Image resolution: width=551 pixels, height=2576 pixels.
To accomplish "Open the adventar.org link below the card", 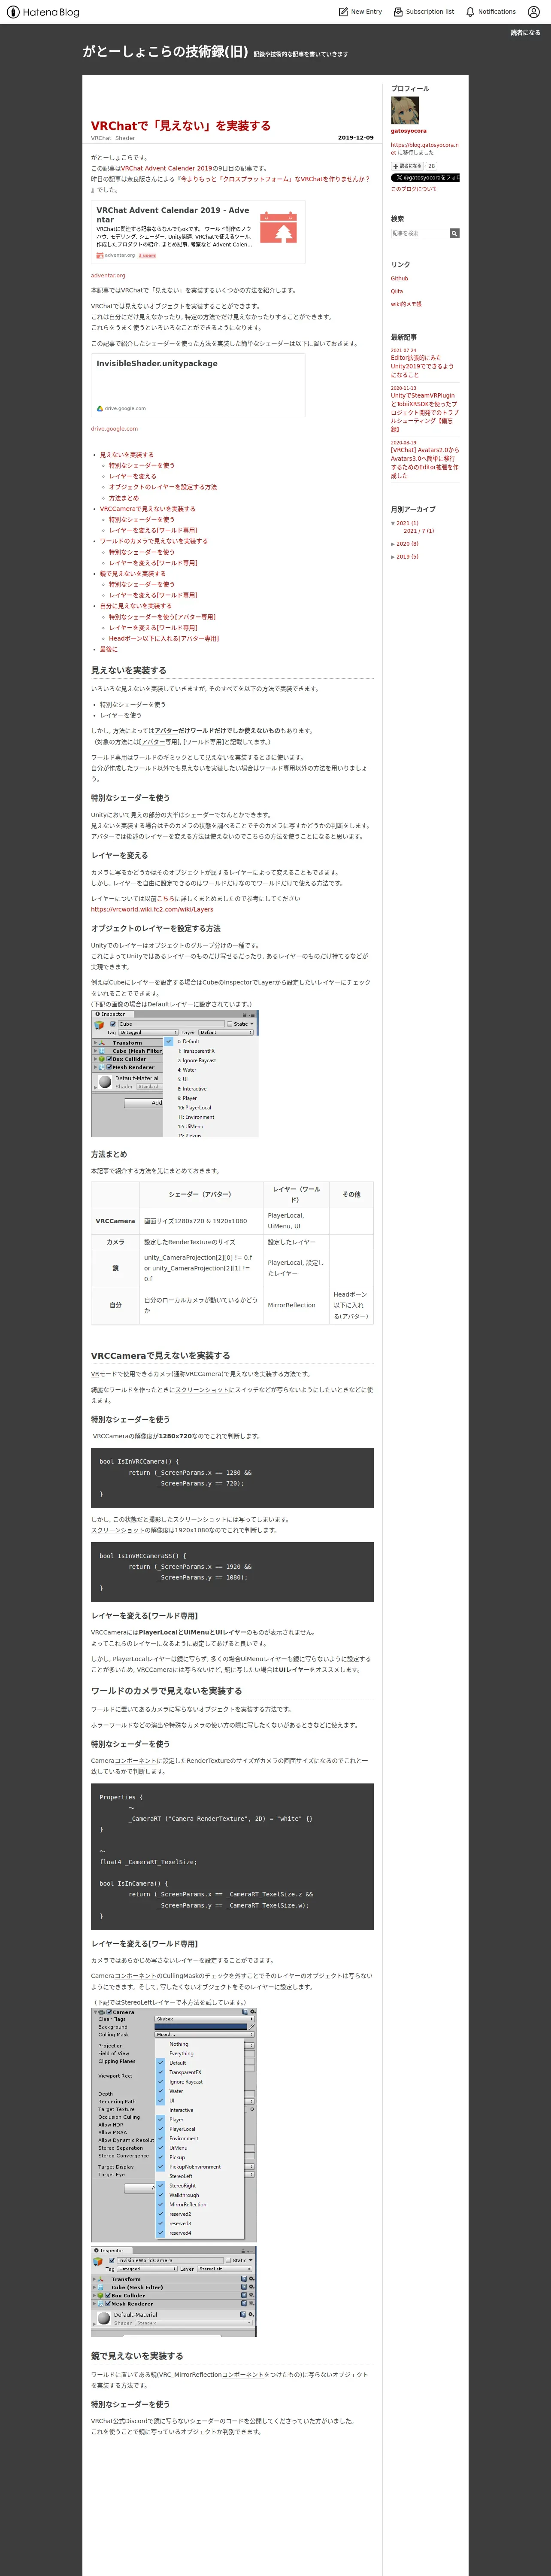I will point(108,275).
